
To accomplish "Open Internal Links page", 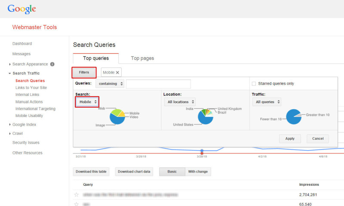I will [x=27, y=95].
